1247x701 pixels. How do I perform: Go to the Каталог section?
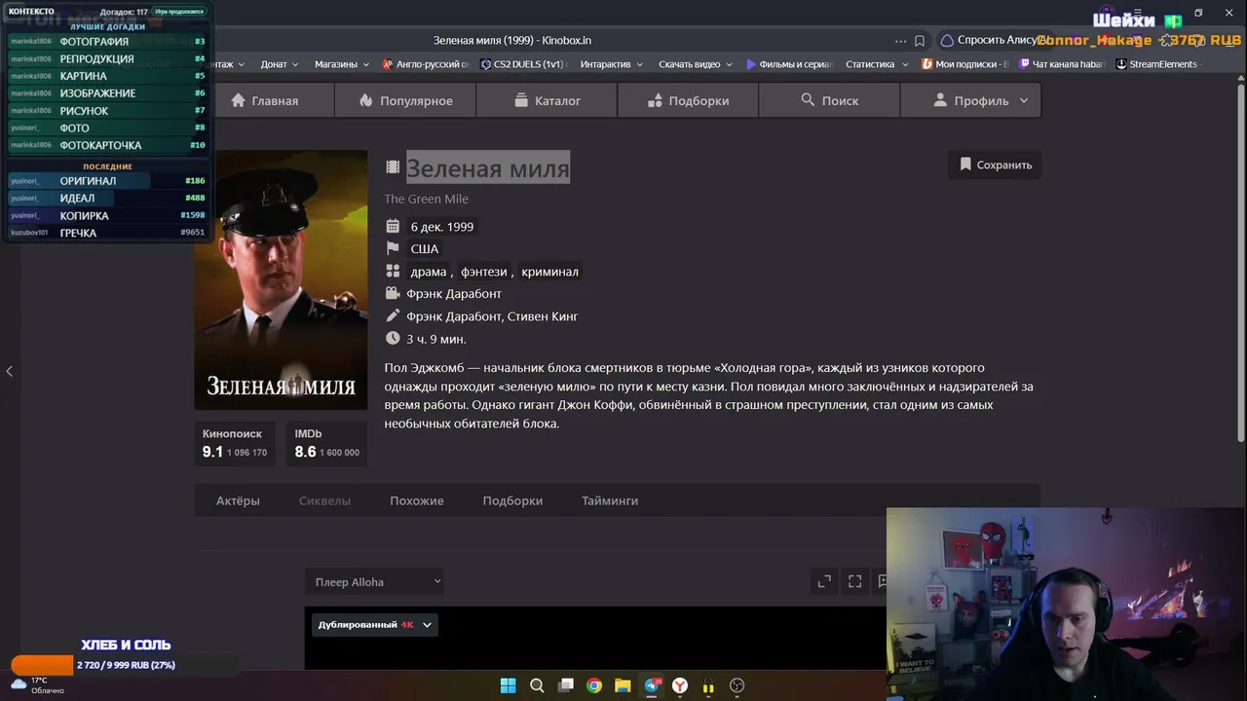tap(547, 100)
